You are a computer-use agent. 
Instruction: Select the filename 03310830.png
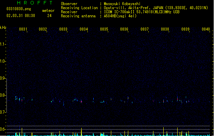[x=19, y=9]
